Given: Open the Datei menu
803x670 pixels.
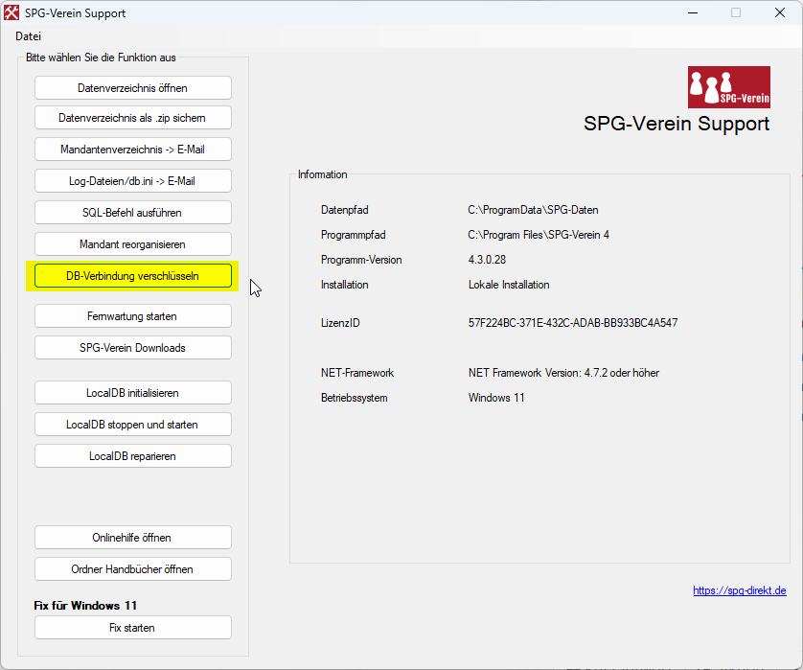Looking at the screenshot, I should (28, 36).
